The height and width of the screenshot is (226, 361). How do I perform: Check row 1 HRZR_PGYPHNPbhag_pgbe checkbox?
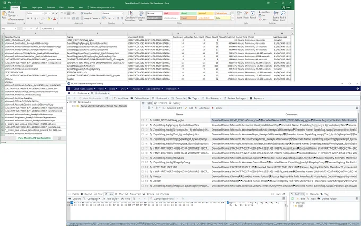(x=143, y=120)
